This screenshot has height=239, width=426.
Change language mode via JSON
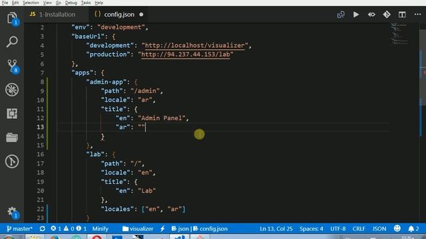379,228
